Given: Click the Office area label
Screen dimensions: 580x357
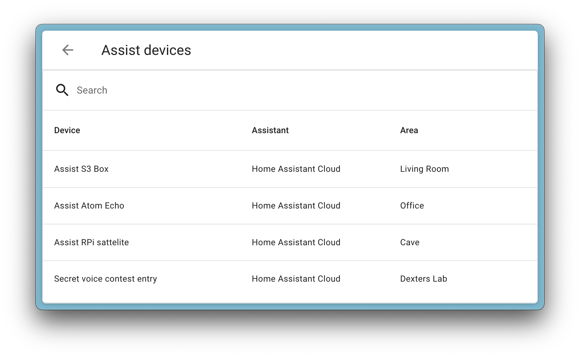Looking at the screenshot, I should pos(412,206).
